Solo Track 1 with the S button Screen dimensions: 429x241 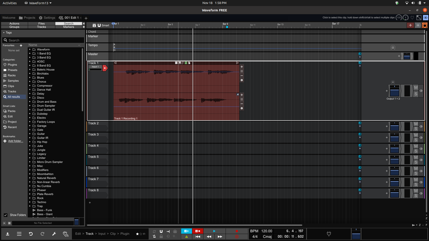[x=416, y=94]
